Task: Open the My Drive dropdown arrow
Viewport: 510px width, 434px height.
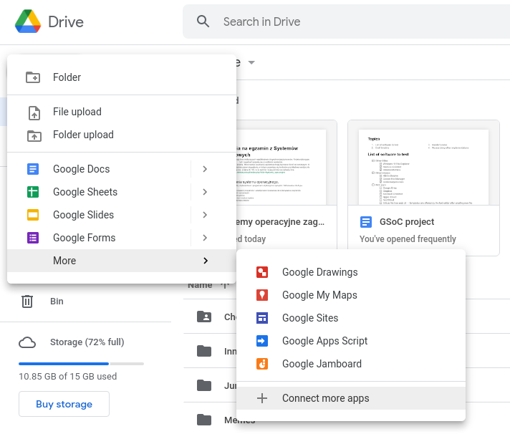Action: click(x=251, y=63)
